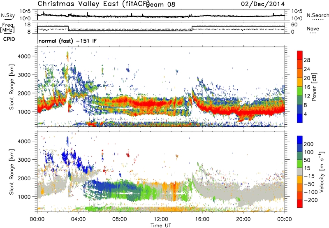The image size is (329, 228).
Task: Click the '12:00' time axis tick label
Action: tap(161, 219)
